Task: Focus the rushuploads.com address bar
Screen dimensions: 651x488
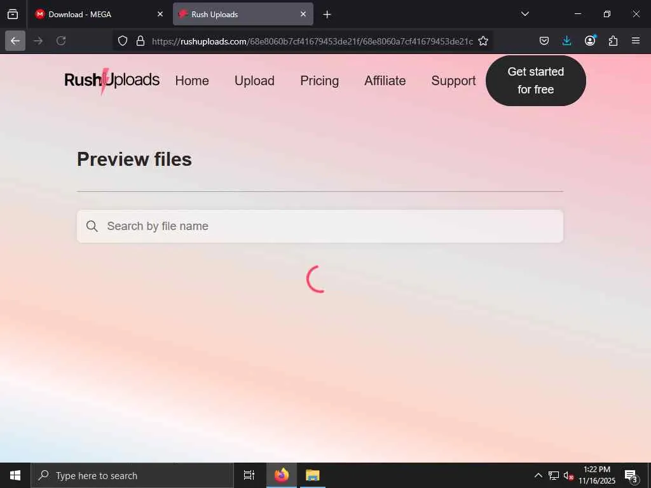Action: coord(312,41)
